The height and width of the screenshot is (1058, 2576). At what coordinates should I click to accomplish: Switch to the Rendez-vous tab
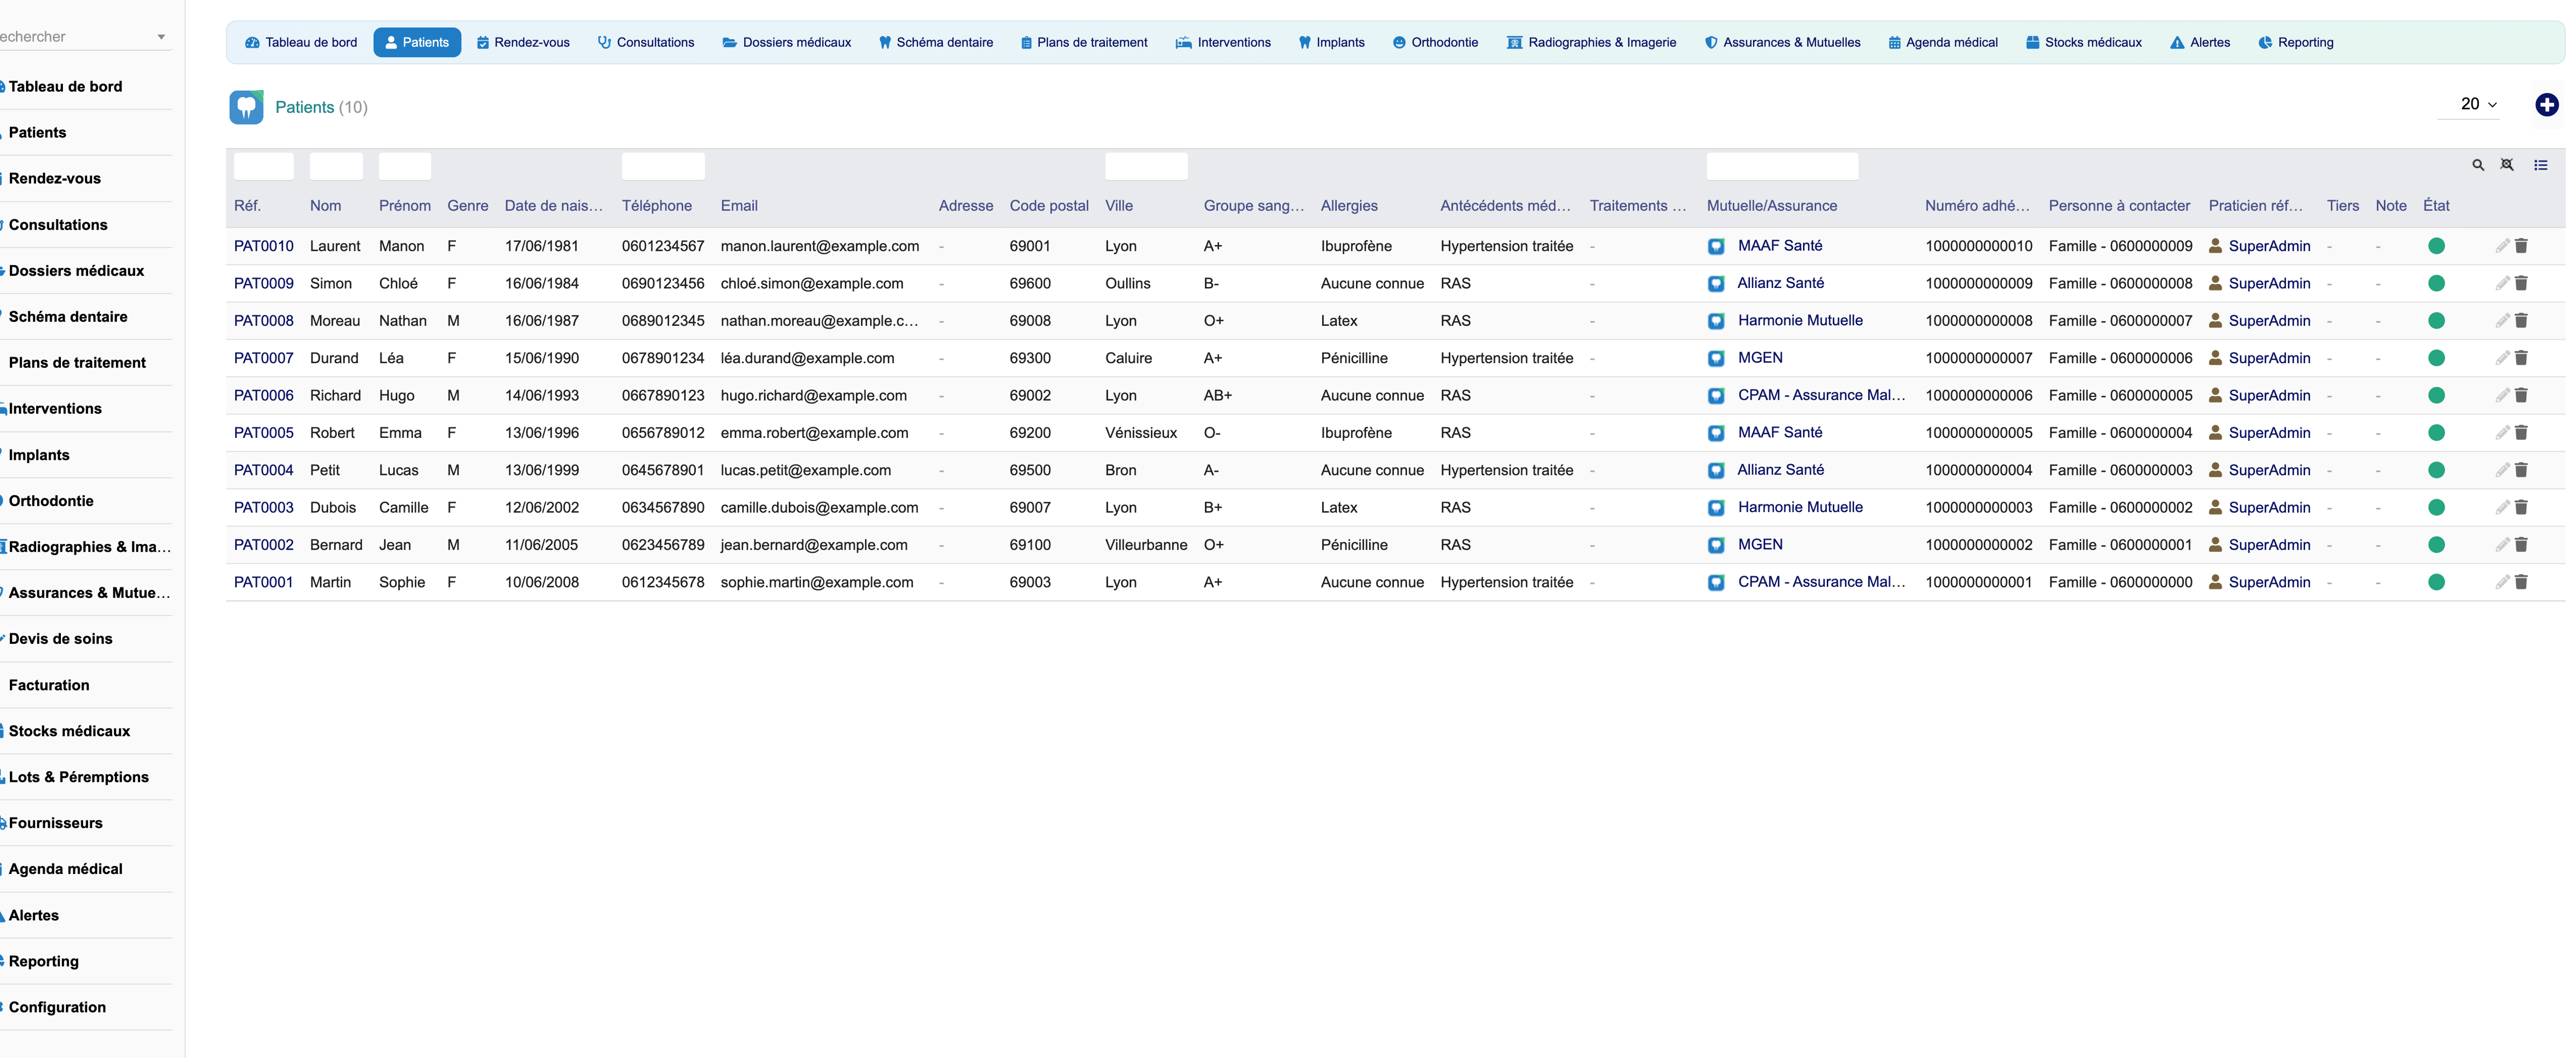(x=523, y=42)
